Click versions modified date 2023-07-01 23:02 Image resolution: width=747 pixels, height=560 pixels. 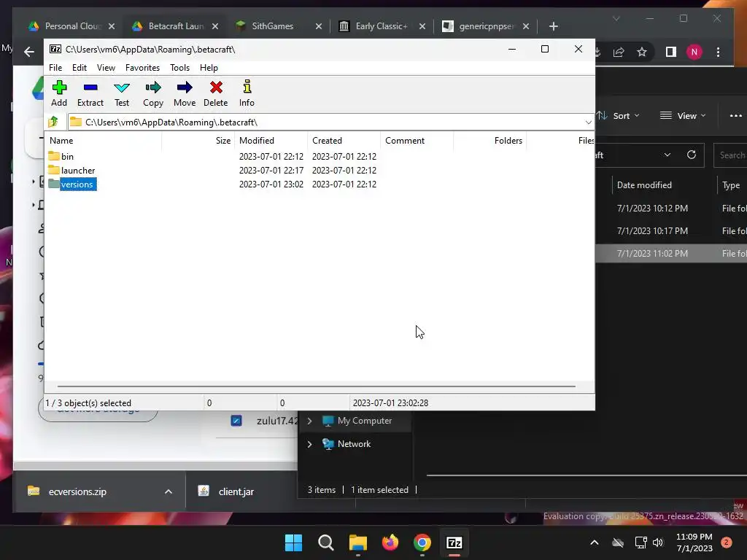pos(271,184)
